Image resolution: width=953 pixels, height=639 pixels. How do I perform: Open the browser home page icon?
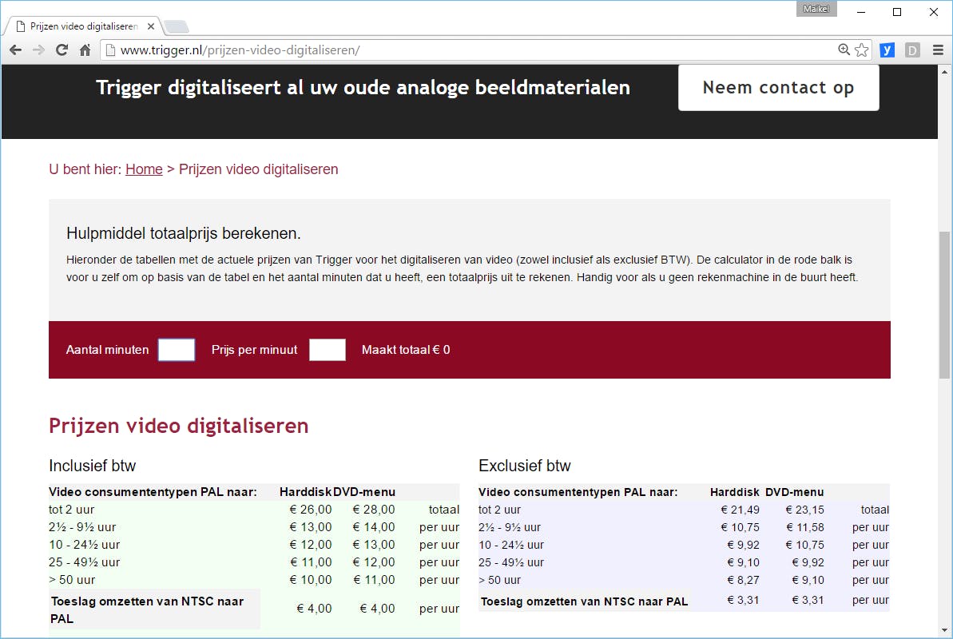[85, 50]
